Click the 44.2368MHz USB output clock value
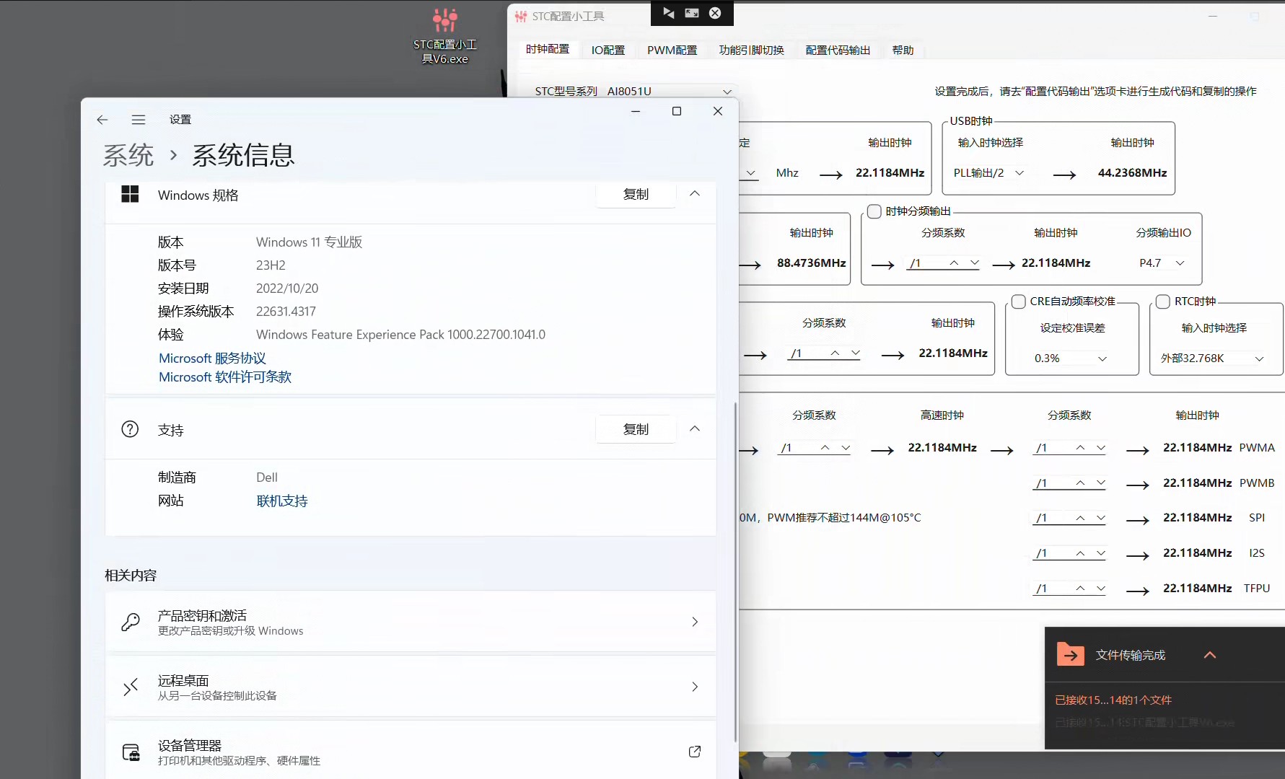The image size is (1285, 779). pyautogui.click(x=1132, y=173)
